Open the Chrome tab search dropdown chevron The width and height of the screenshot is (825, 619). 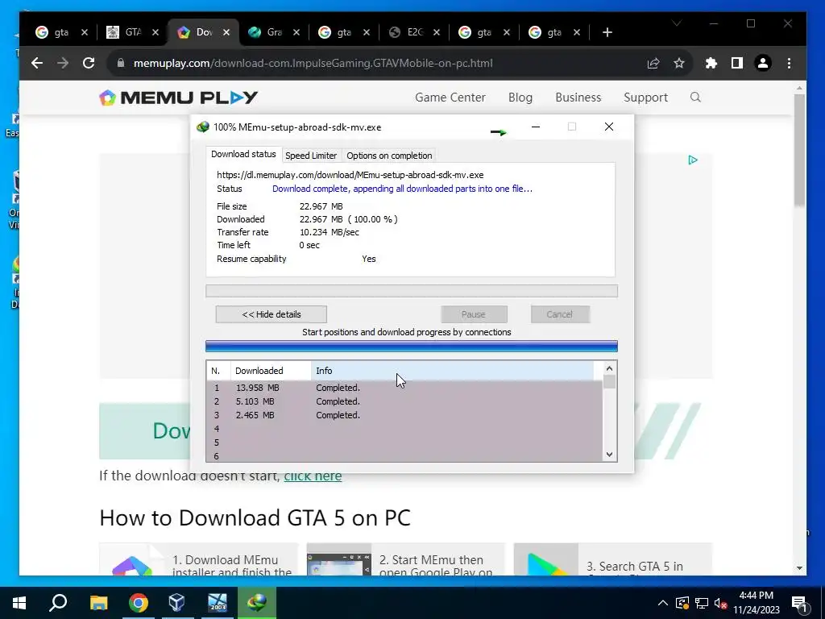coord(677,23)
